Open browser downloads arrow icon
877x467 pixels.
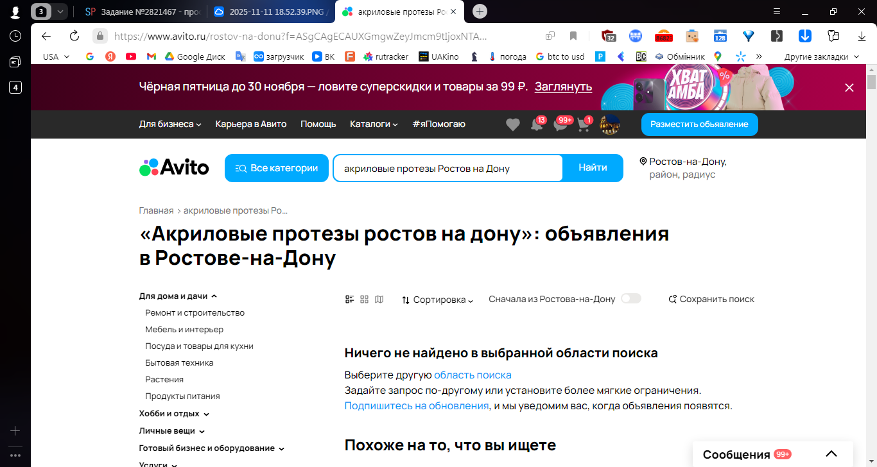862,36
